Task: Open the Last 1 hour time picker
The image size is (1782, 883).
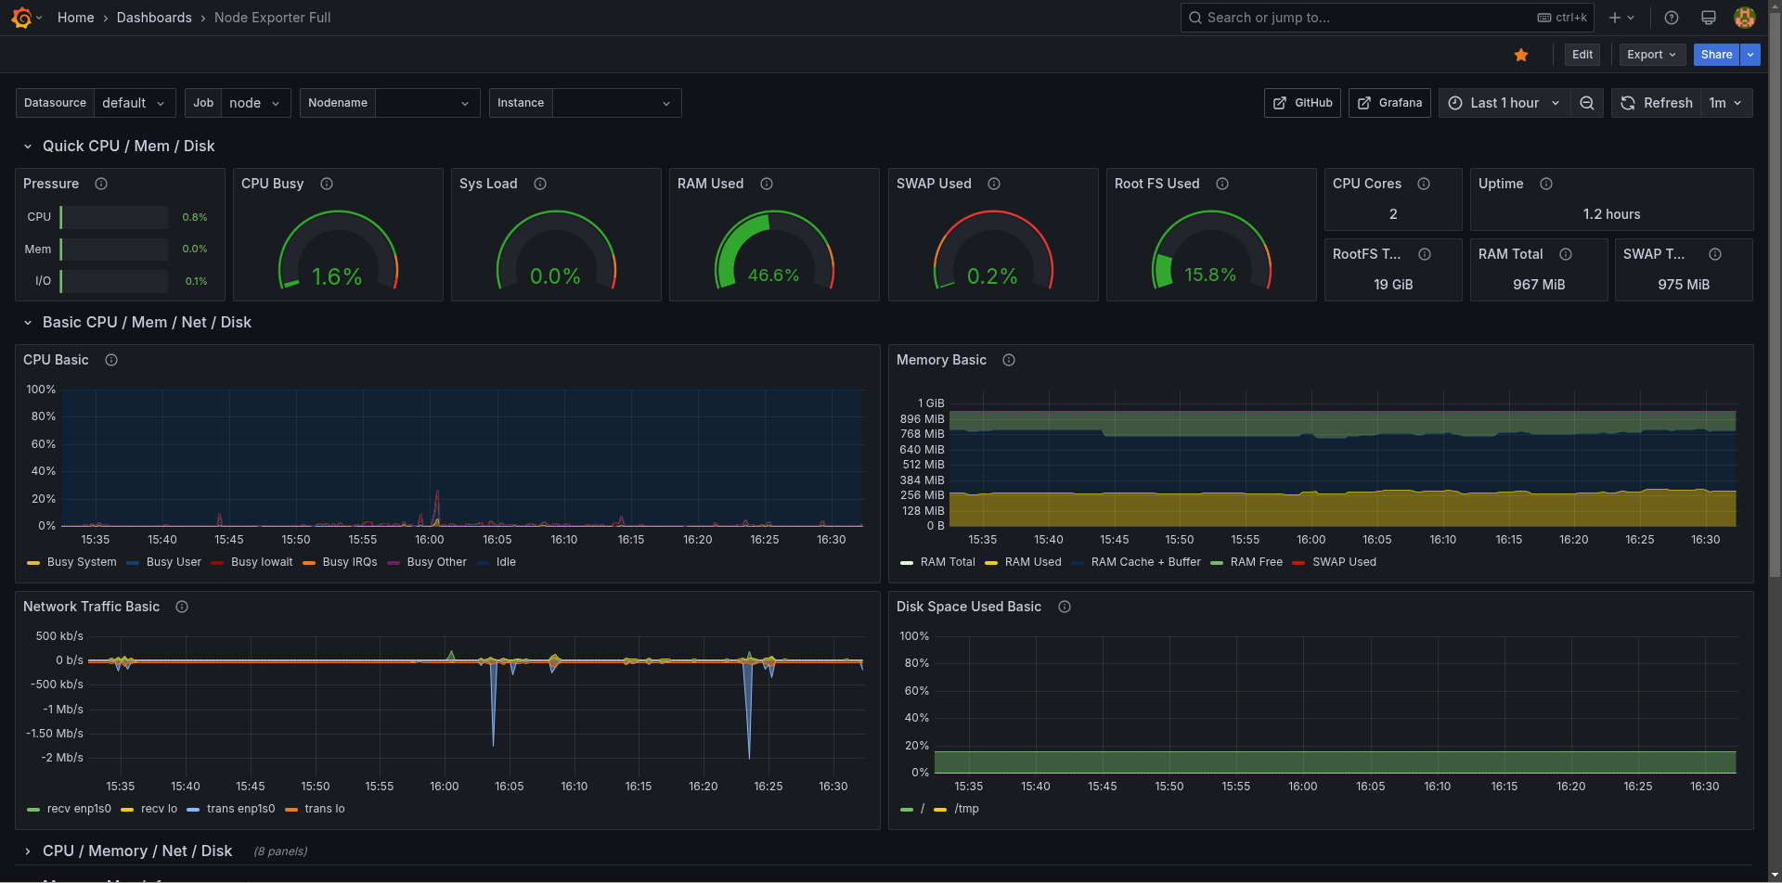Action: 1504,103
